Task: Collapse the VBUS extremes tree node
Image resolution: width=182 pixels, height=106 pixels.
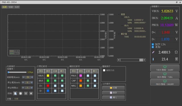Action: coord(122,17)
